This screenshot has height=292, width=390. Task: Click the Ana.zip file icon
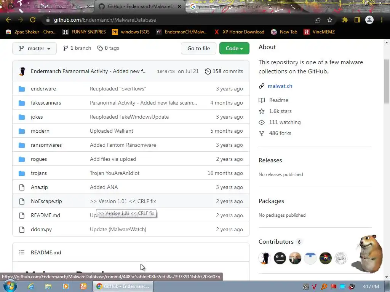(22, 187)
